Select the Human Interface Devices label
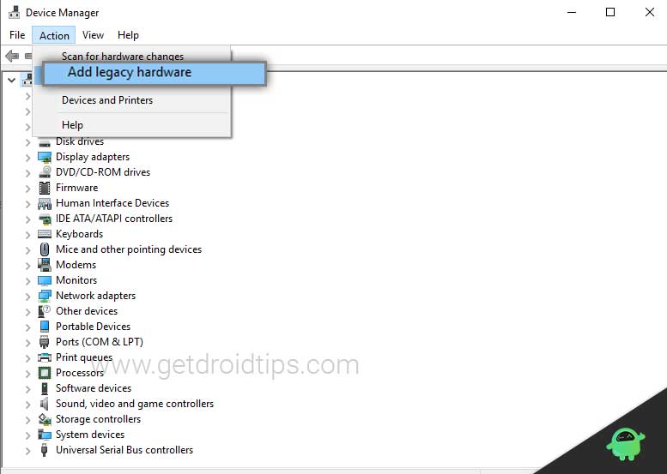Screen dimensions: 667x474 [112, 203]
